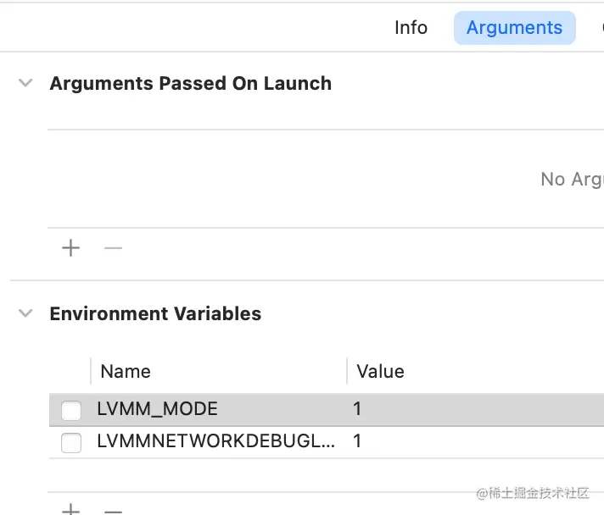Add a new launch argument with plus

pos(71,248)
